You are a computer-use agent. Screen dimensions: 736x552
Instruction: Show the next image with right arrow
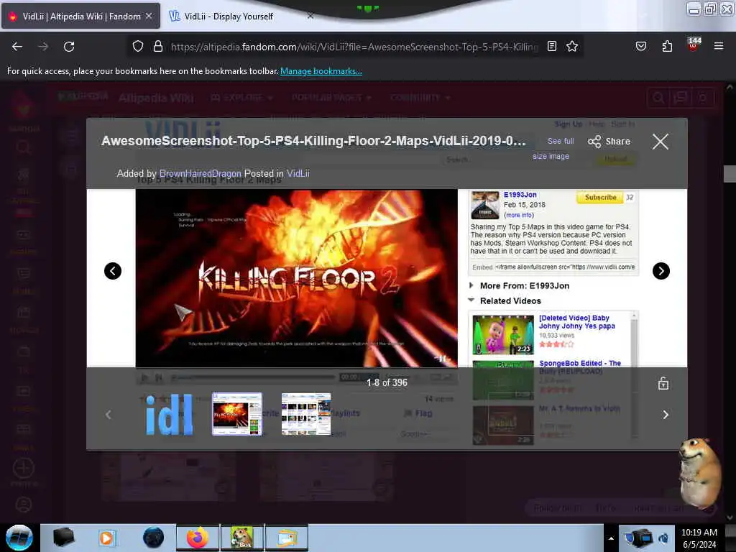click(661, 271)
